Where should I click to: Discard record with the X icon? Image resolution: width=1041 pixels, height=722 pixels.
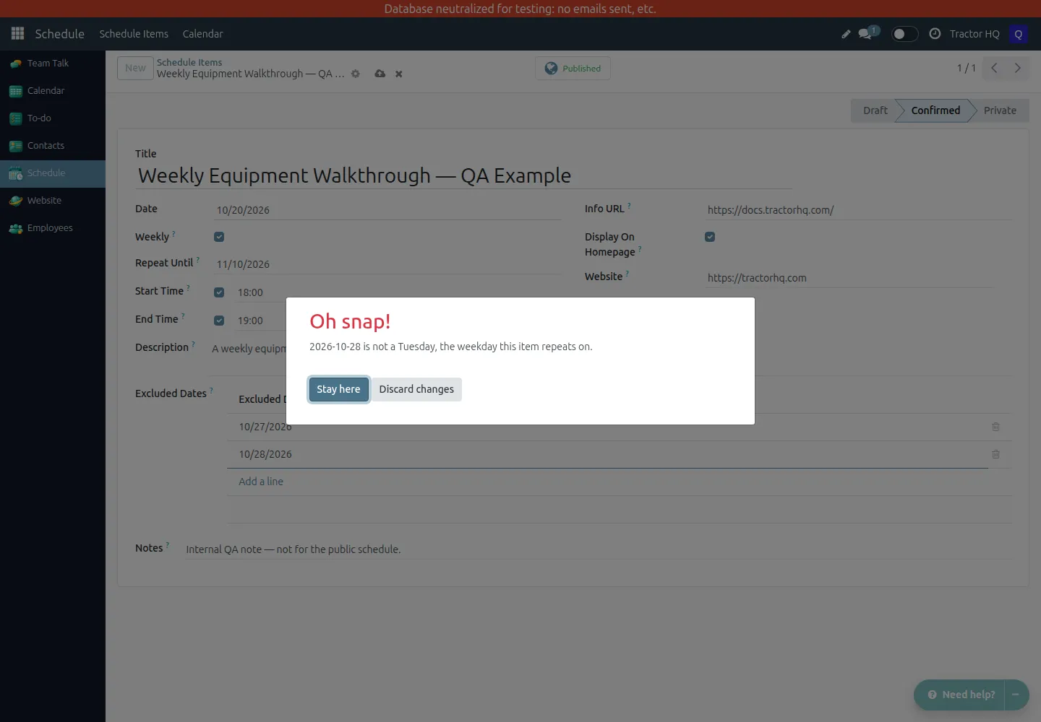(x=398, y=74)
